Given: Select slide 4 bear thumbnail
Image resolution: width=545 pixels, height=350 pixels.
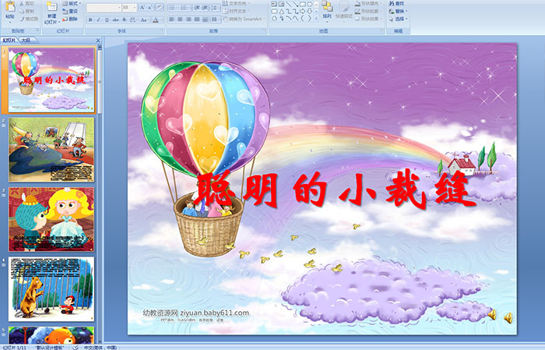Looking at the screenshot, I should tap(51, 288).
